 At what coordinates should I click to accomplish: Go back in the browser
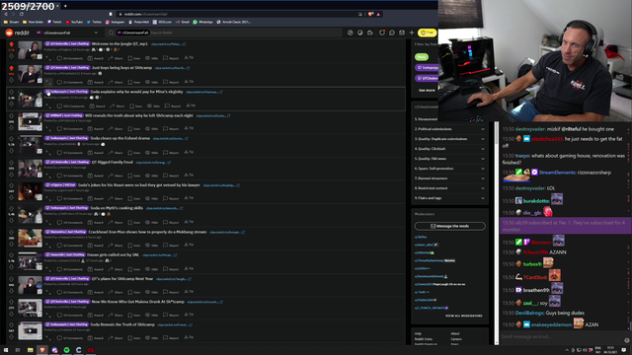6,14
